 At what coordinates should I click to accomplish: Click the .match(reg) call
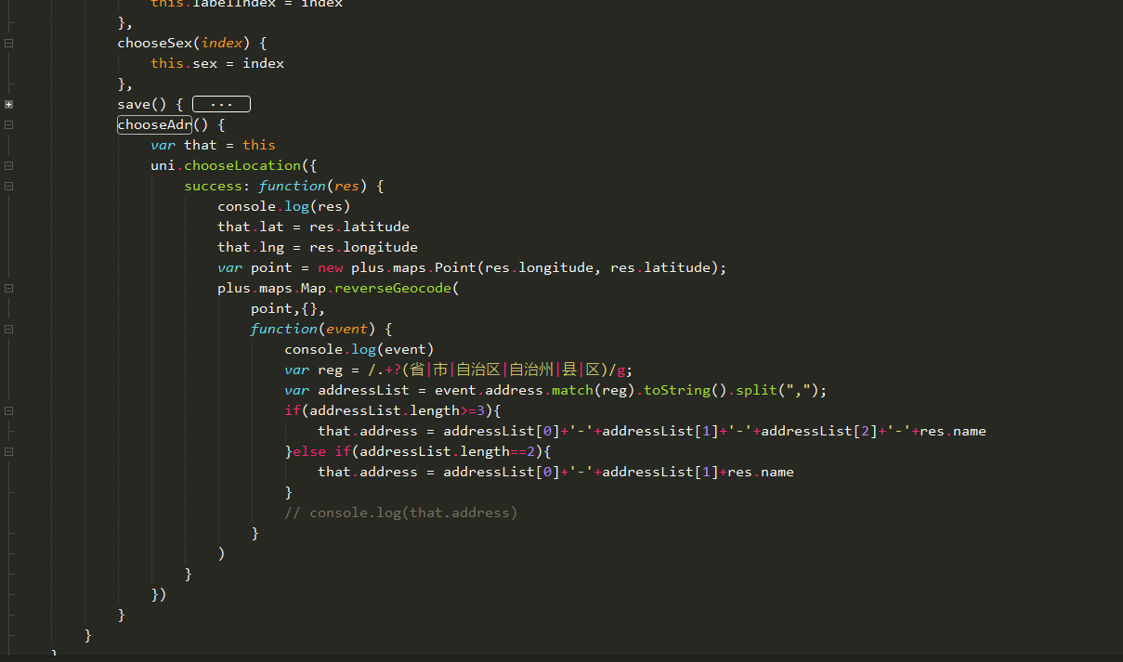[589, 390]
